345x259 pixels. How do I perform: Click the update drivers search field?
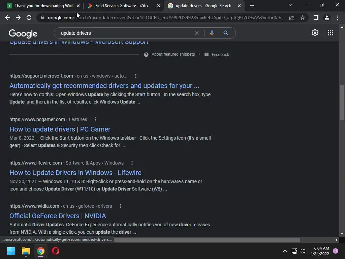(x=125, y=33)
